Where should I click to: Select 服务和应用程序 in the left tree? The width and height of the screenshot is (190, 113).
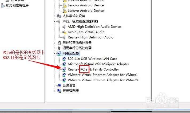click(17, 5)
